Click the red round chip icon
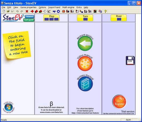 point(63,11)
